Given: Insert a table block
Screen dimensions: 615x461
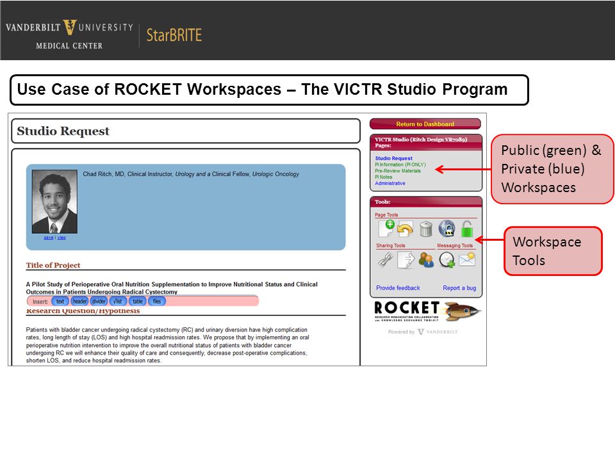Looking at the screenshot, I should (138, 302).
